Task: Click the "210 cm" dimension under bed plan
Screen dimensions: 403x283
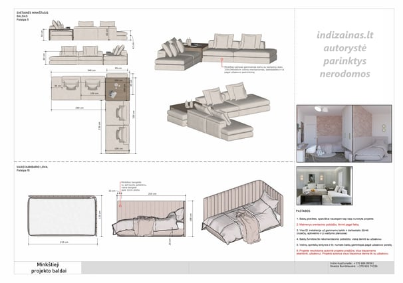Action: coord(64,242)
